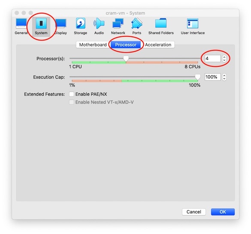Click the Processor(s) count stepper arrows
Screen dimensions: 251x234
coord(224,59)
